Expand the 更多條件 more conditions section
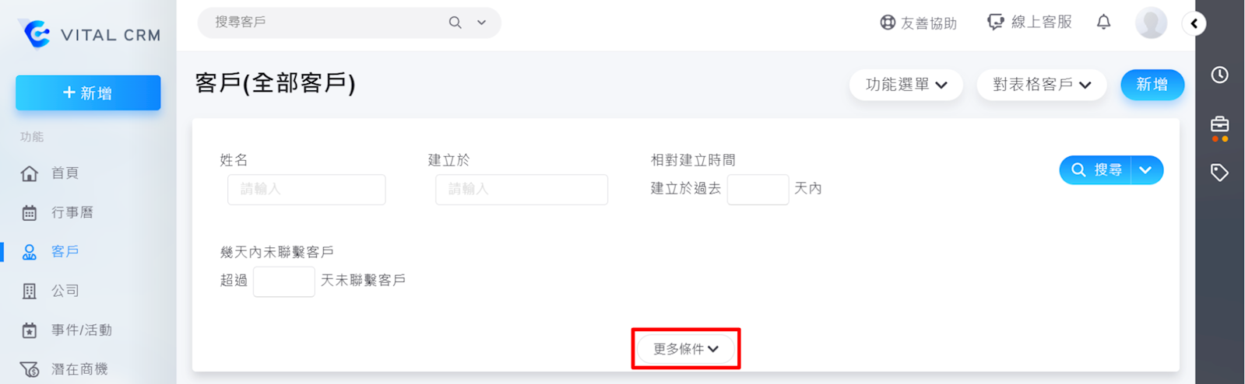The height and width of the screenshot is (384, 1245). tap(685, 349)
